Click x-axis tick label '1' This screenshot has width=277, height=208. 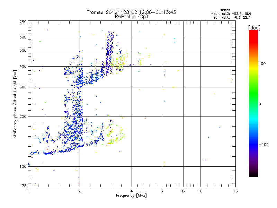(x=28, y=191)
